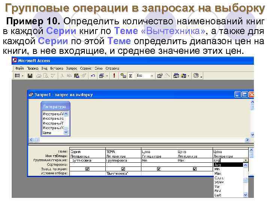The height and width of the screenshot is (202, 270).
Task: Uncheck display checkbox in ТЕМА column
Action: tap(123, 169)
